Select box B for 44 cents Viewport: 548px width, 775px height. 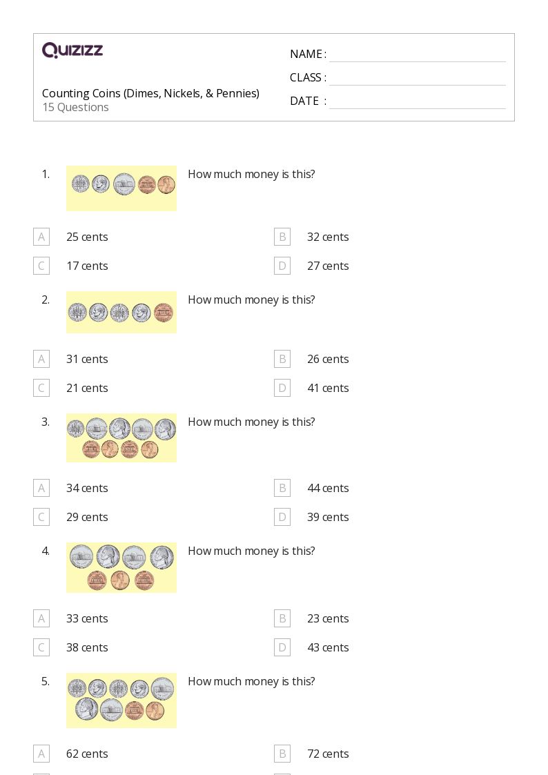tap(282, 488)
